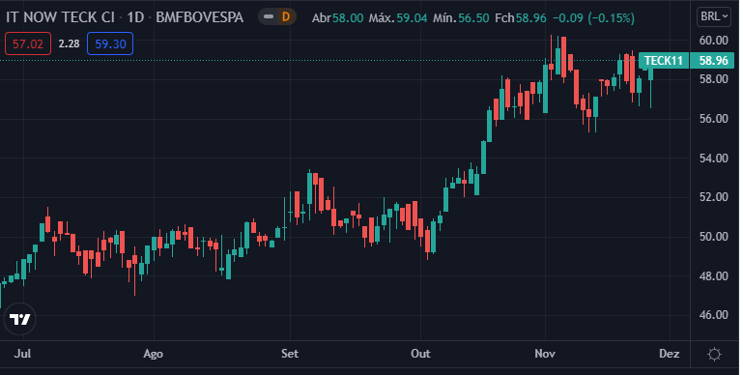Image resolution: width=743 pixels, height=375 pixels.
Task: Click the Jul time axis label
Action: [x=23, y=354]
